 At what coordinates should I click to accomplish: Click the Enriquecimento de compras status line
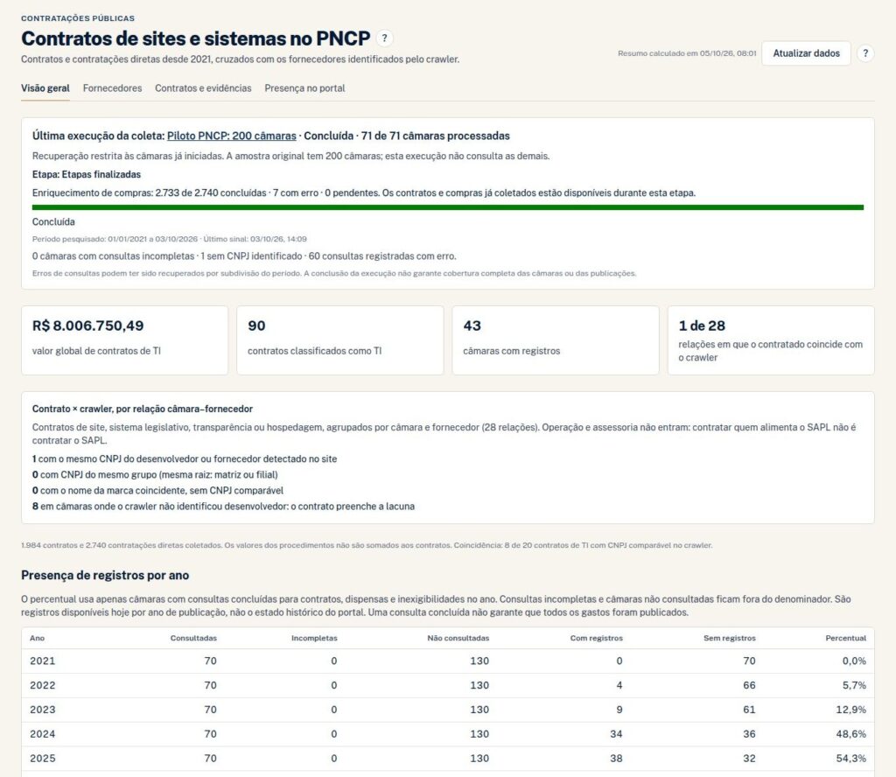point(363,193)
